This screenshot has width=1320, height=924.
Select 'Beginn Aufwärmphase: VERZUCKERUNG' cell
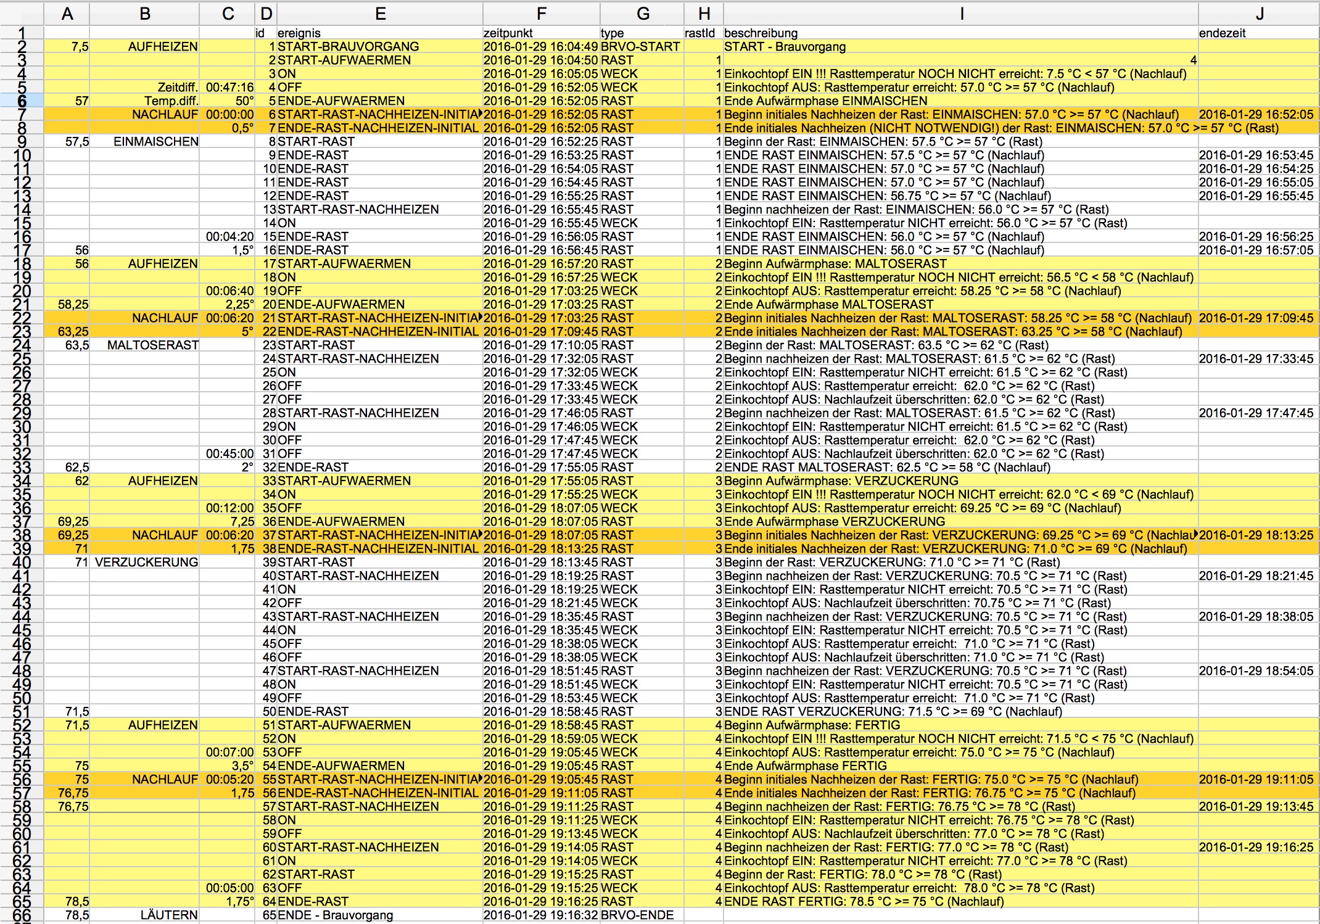(x=961, y=481)
